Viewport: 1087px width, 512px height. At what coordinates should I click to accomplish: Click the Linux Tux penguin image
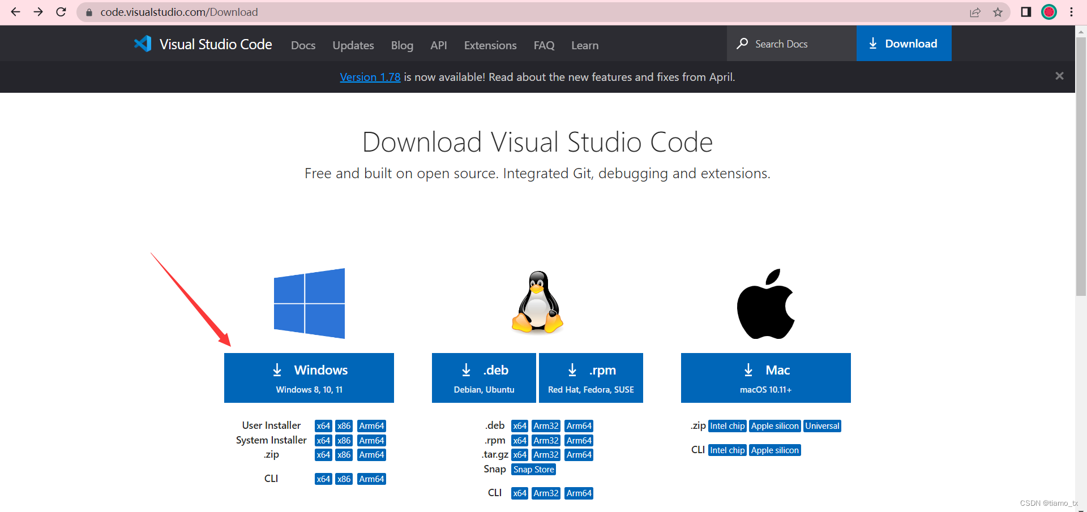537,302
